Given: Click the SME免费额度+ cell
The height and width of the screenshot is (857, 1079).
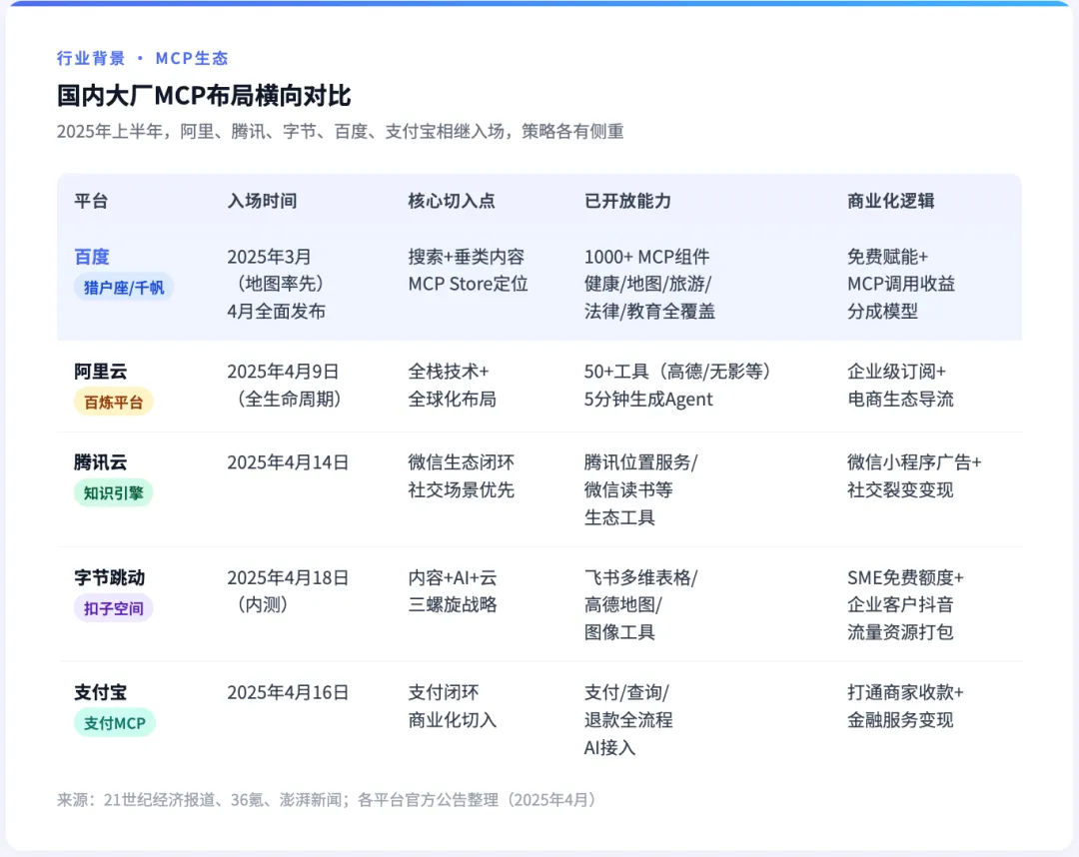Looking at the screenshot, I should pyautogui.click(x=905, y=604).
